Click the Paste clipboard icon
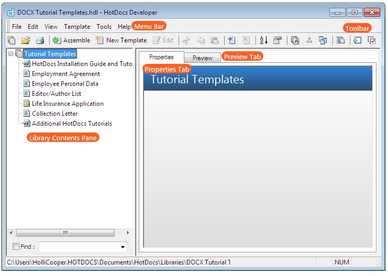Screen dimensions: 388x276 [215, 40]
